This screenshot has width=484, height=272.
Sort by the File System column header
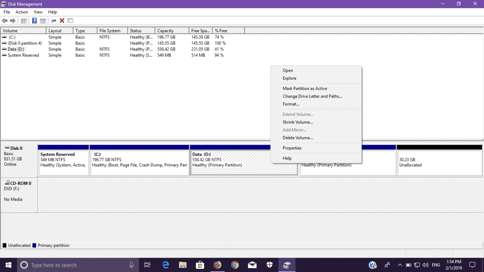point(110,31)
